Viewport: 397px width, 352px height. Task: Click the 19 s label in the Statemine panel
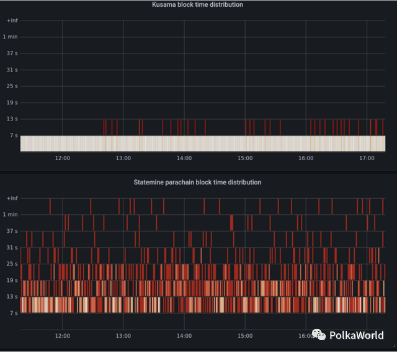point(12,280)
